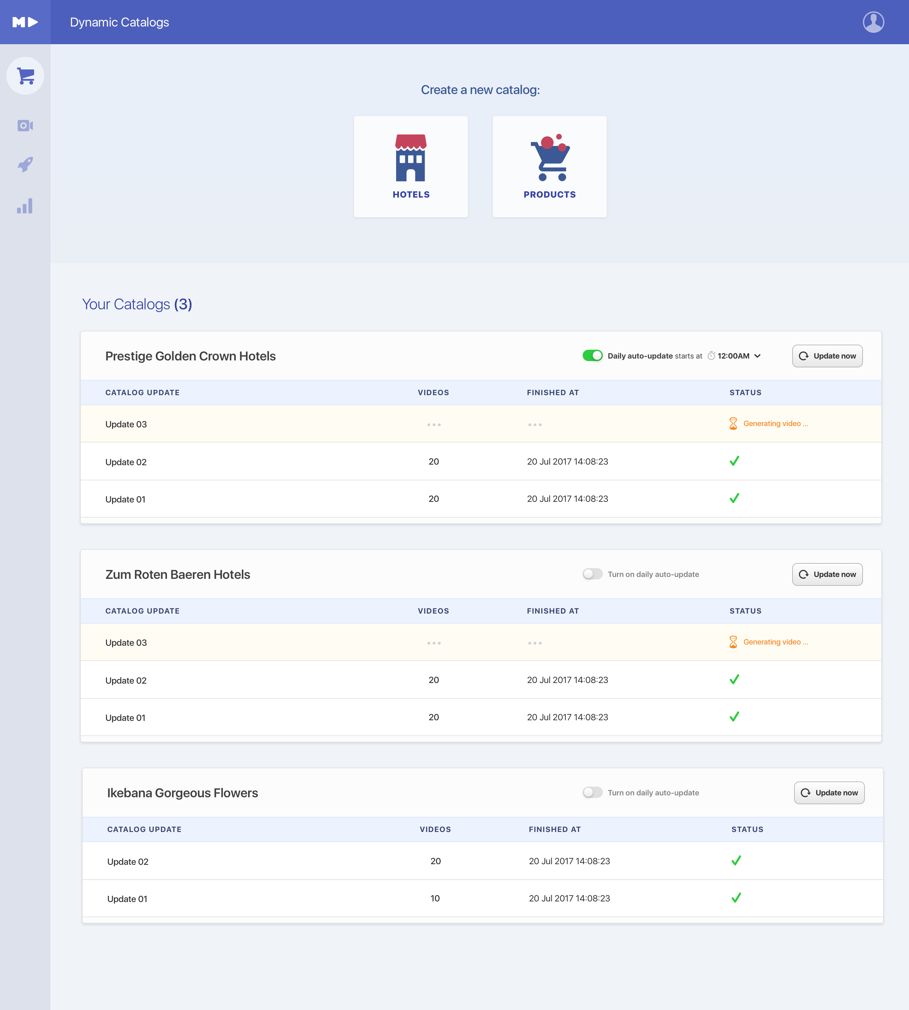Create a new Hotels catalog
This screenshot has height=1010, width=909.
tap(411, 167)
